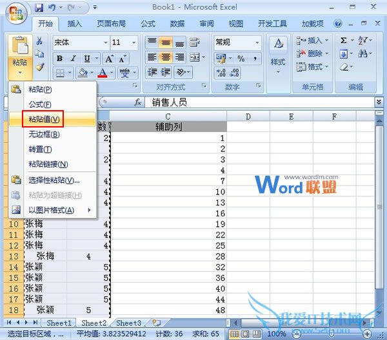This screenshot has height=340, width=387.
Task: Open the 页面布局 ribbon tab
Action: click(x=112, y=24)
